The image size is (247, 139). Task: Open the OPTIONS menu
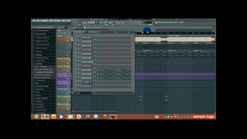tap(57, 20)
